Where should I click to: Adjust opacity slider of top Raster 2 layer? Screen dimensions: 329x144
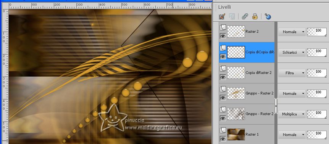[317, 32]
